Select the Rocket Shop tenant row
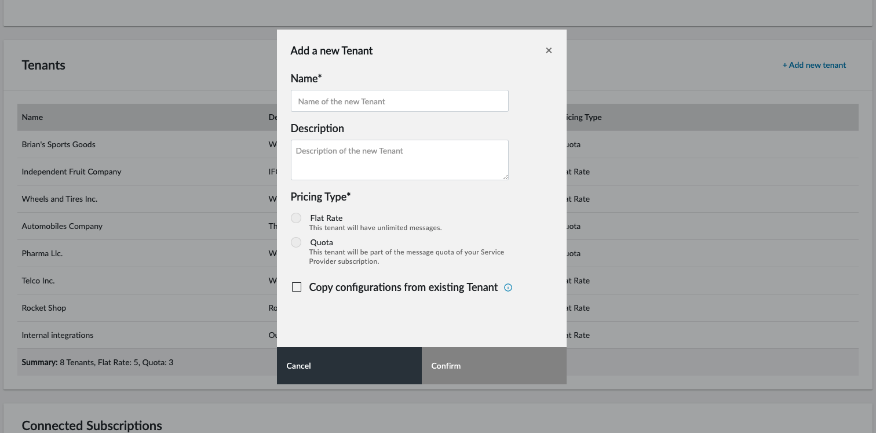This screenshot has height=433, width=876. 437,308
